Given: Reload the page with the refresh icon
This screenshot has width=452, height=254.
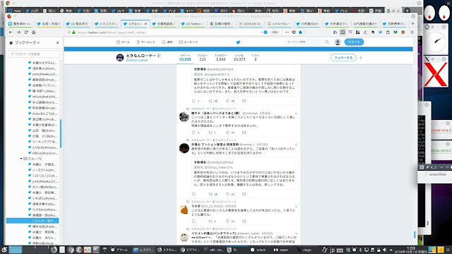Looking at the screenshot, I should [x=26, y=32].
